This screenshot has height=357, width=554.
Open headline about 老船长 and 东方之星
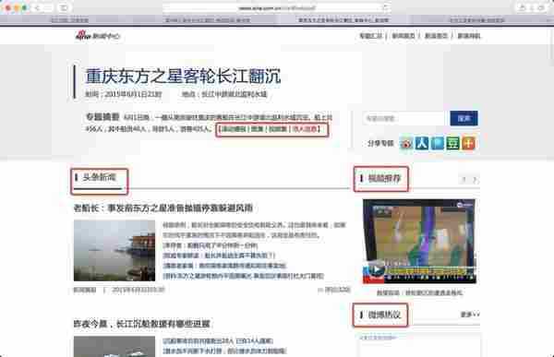[x=163, y=208]
